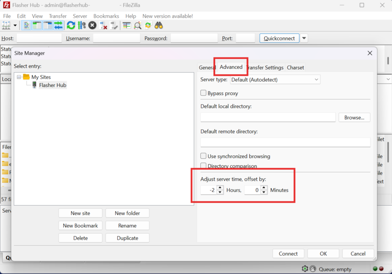Delete the selected site

[x=80, y=238]
